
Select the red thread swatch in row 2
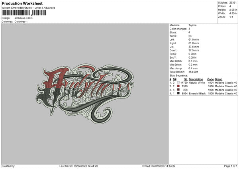point(178,86)
